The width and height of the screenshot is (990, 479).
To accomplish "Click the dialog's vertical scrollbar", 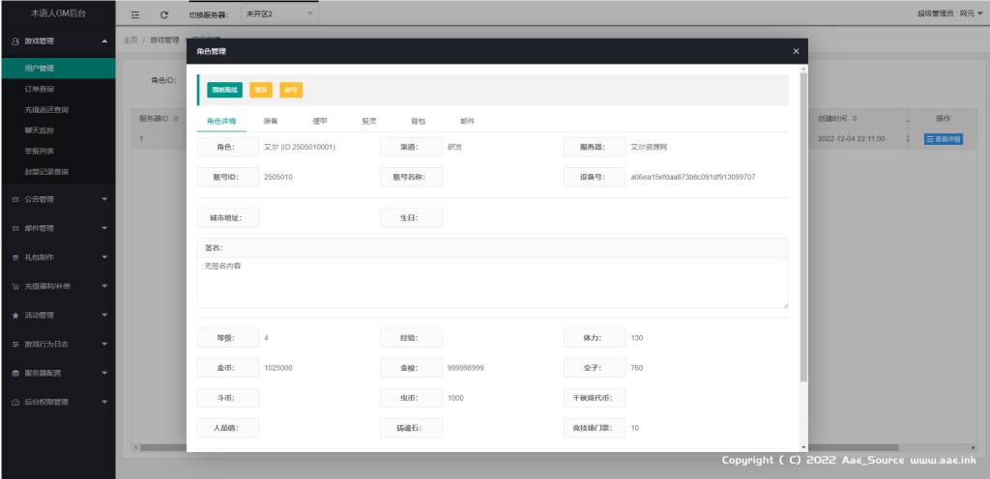I will (802, 232).
